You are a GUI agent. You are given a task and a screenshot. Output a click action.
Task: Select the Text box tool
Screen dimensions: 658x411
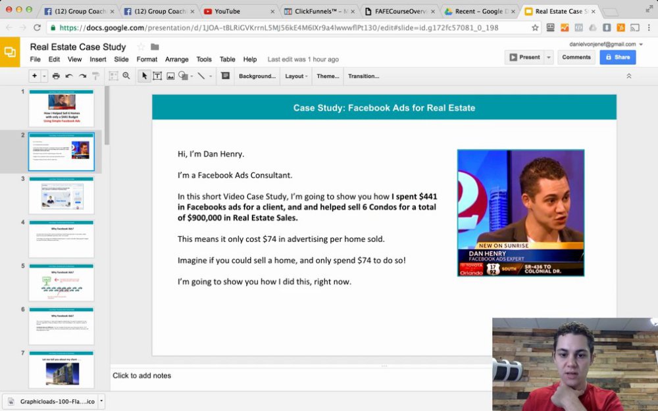pyautogui.click(x=157, y=76)
